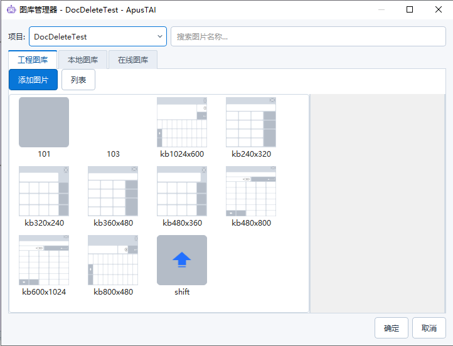Click the kb1024x600 file name label
This screenshot has height=346, width=453.
click(x=182, y=154)
